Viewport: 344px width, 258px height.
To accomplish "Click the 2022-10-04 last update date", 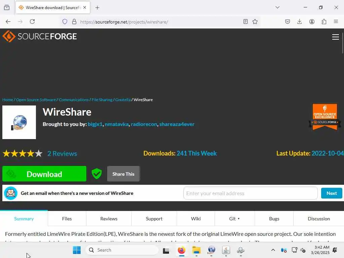I will (x=328, y=153).
